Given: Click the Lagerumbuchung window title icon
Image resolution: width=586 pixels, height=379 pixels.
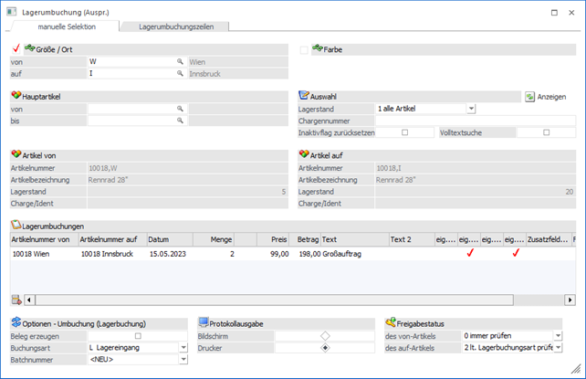Looking at the screenshot, I should 9,12.
